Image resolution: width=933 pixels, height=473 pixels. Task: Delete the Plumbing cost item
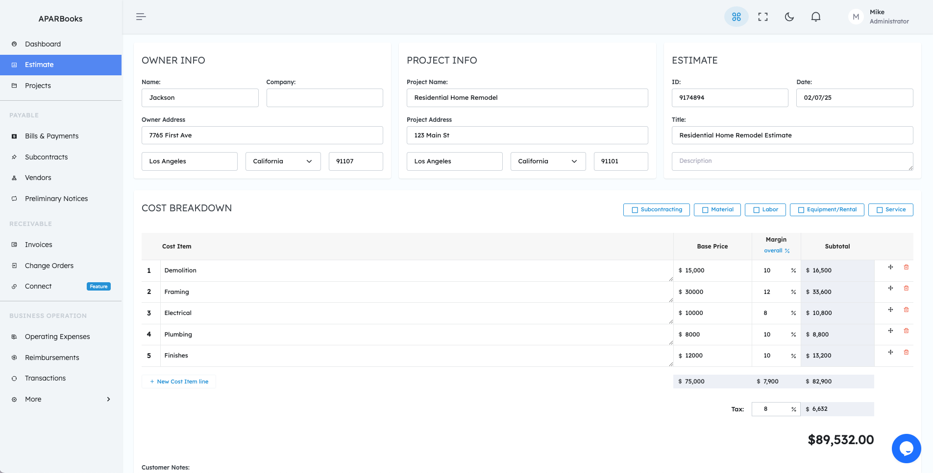(x=906, y=331)
